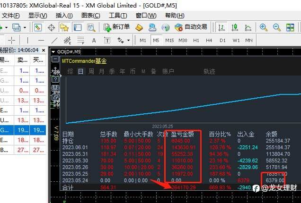Click the tile windows grid icon
Viewport: 301px width, 203px height.
290,27
